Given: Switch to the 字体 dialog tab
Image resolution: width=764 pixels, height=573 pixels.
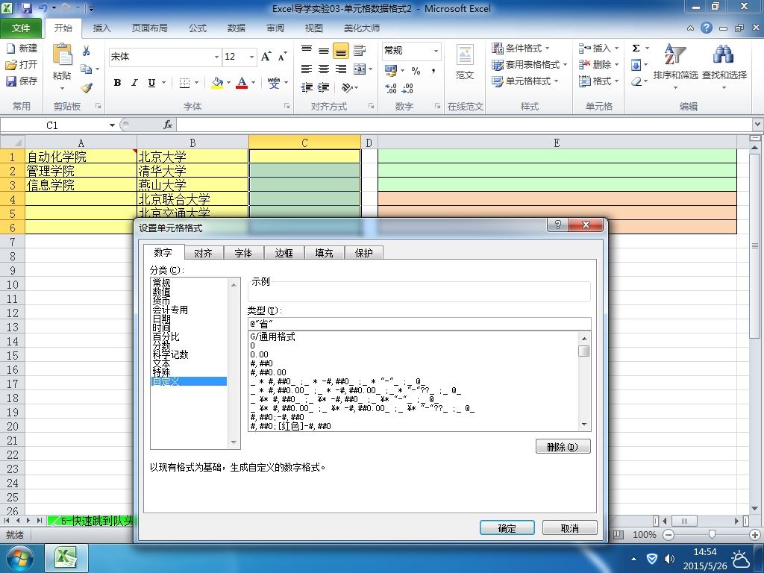Looking at the screenshot, I should 243,253.
